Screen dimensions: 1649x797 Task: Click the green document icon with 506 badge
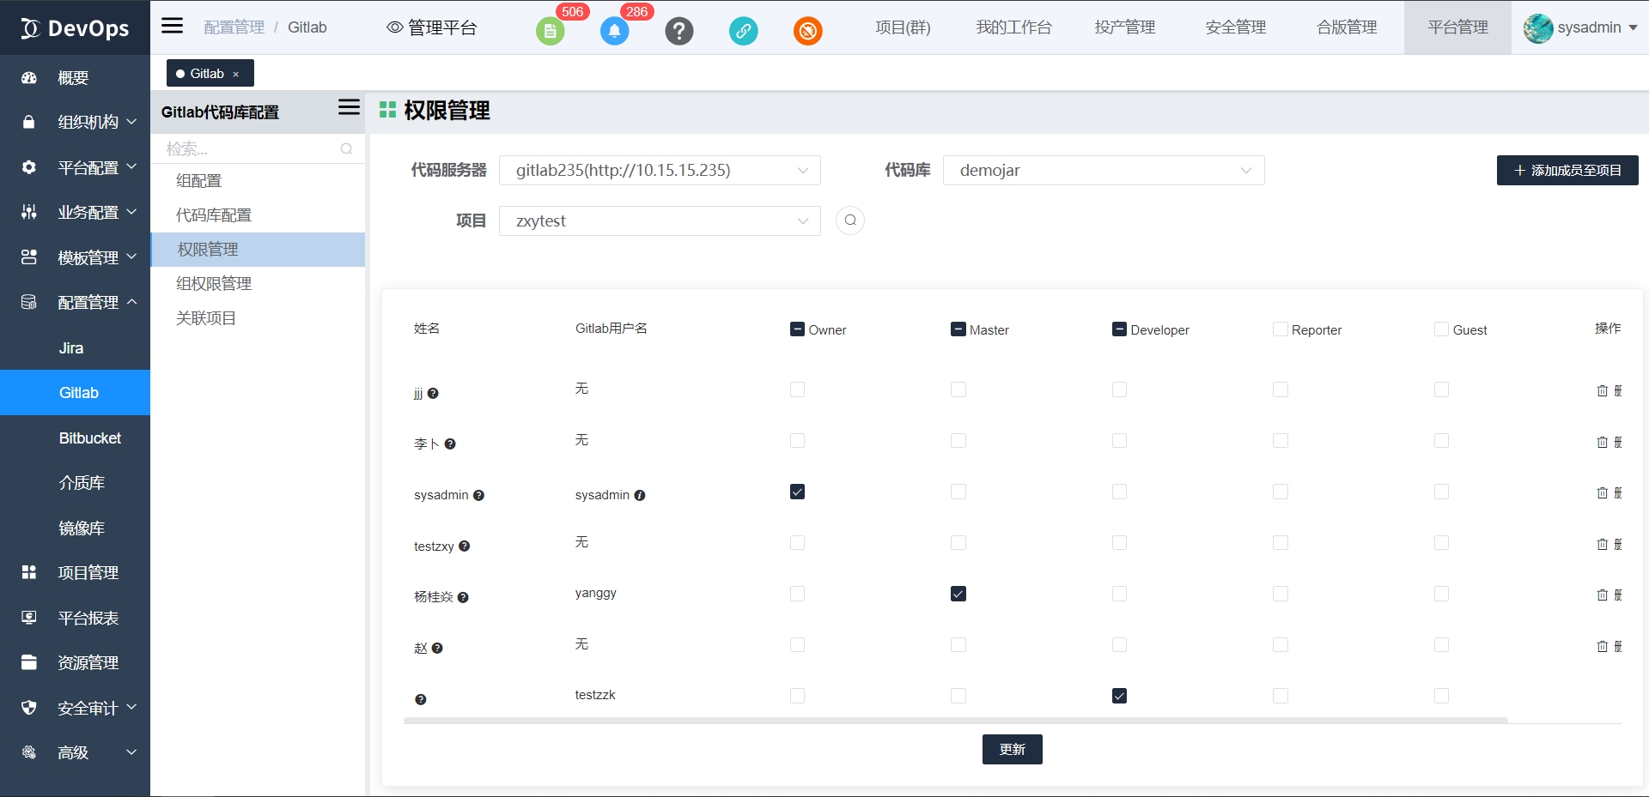[550, 32]
